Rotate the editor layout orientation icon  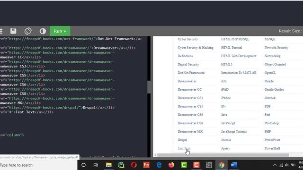pos(28,31)
